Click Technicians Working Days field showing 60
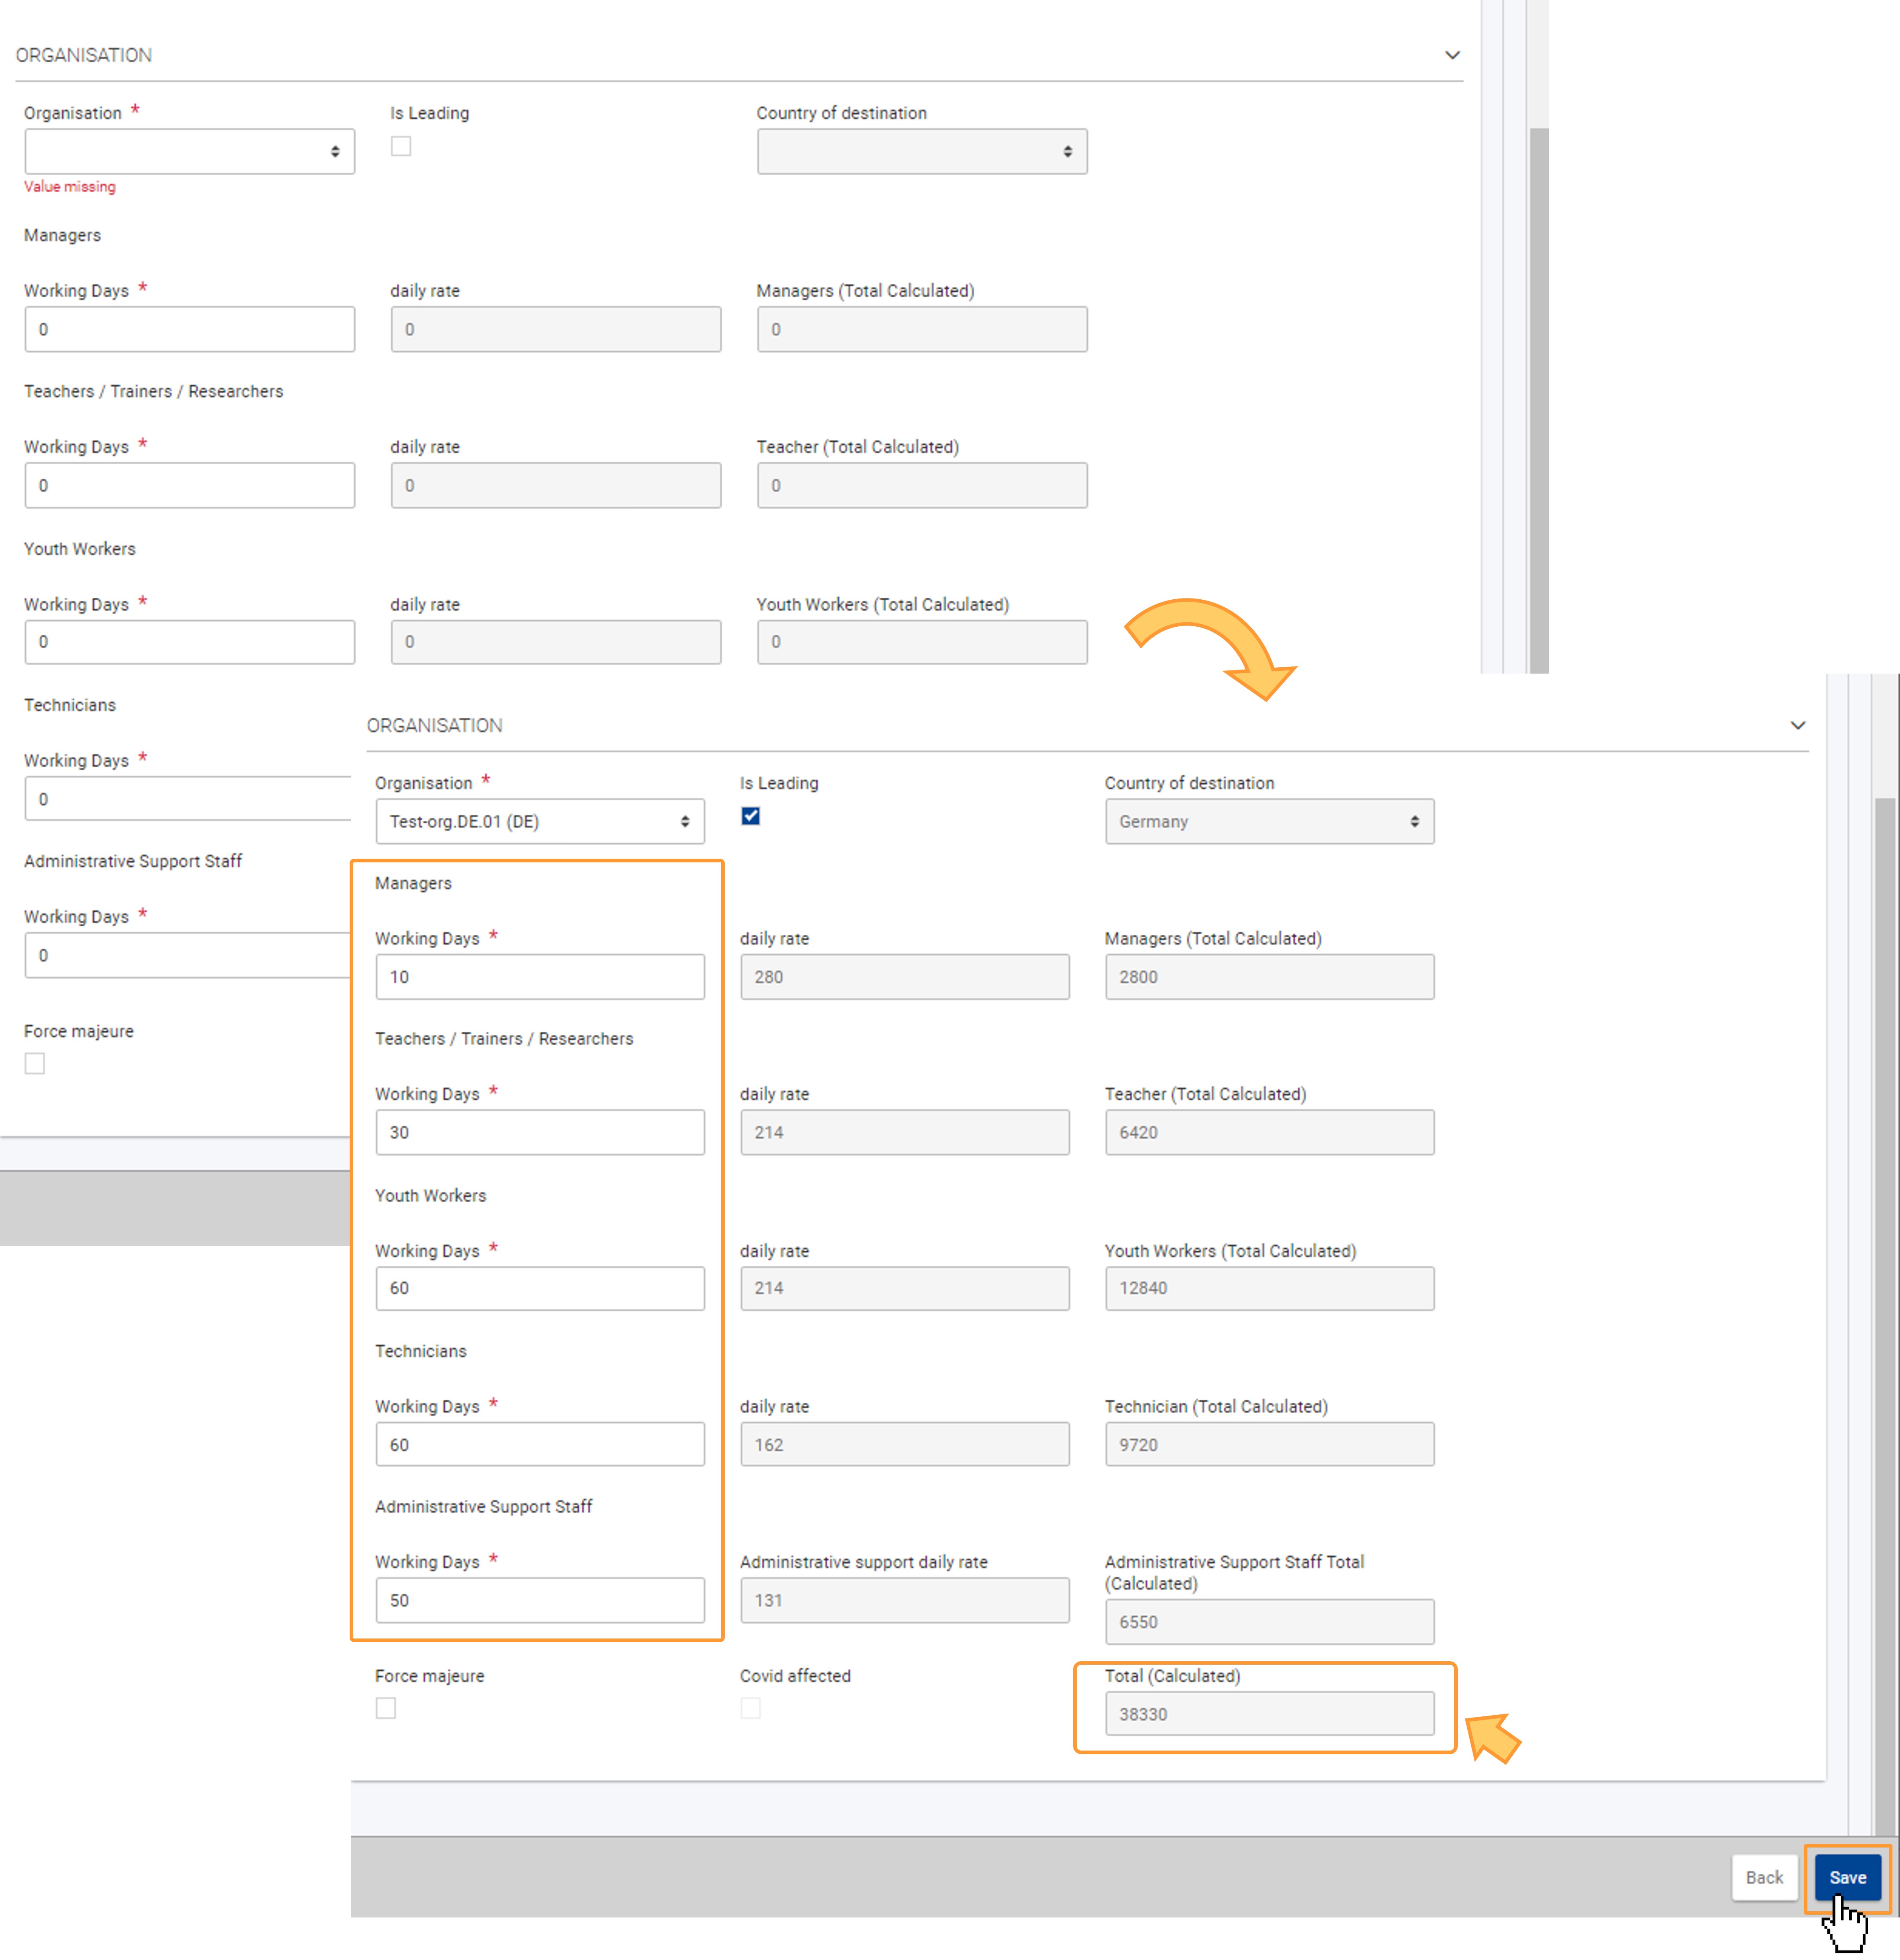This screenshot has width=1900, height=1960. (x=540, y=1444)
